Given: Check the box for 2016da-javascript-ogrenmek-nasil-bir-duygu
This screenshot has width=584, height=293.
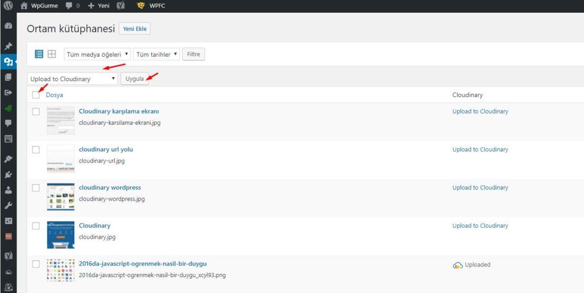Looking at the screenshot, I should 36,264.
